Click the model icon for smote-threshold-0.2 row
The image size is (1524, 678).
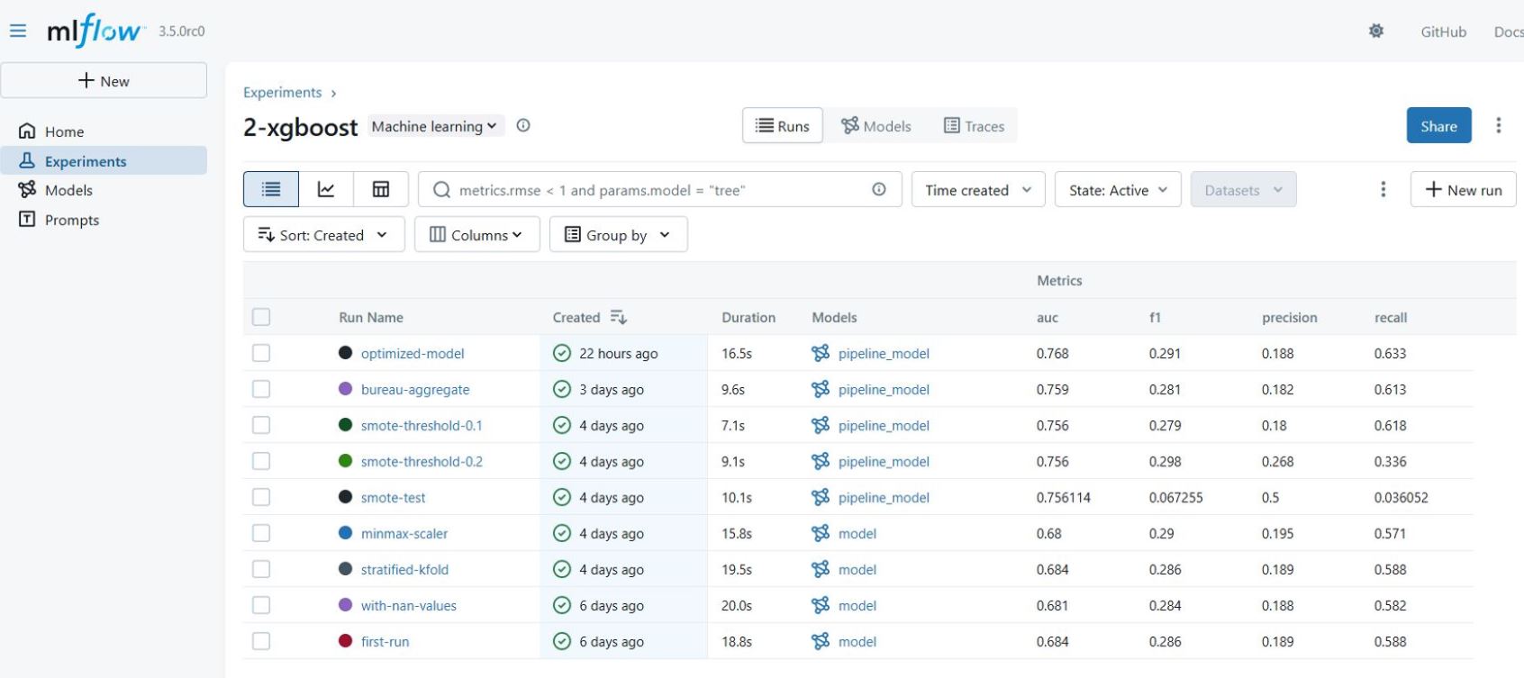point(821,461)
